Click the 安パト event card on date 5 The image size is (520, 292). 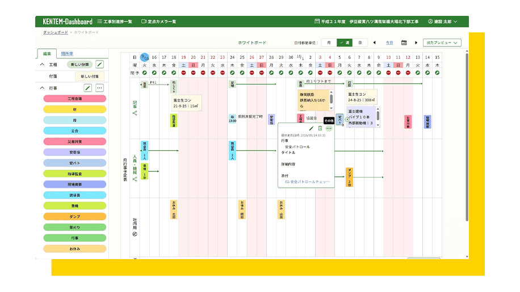click(x=339, y=120)
